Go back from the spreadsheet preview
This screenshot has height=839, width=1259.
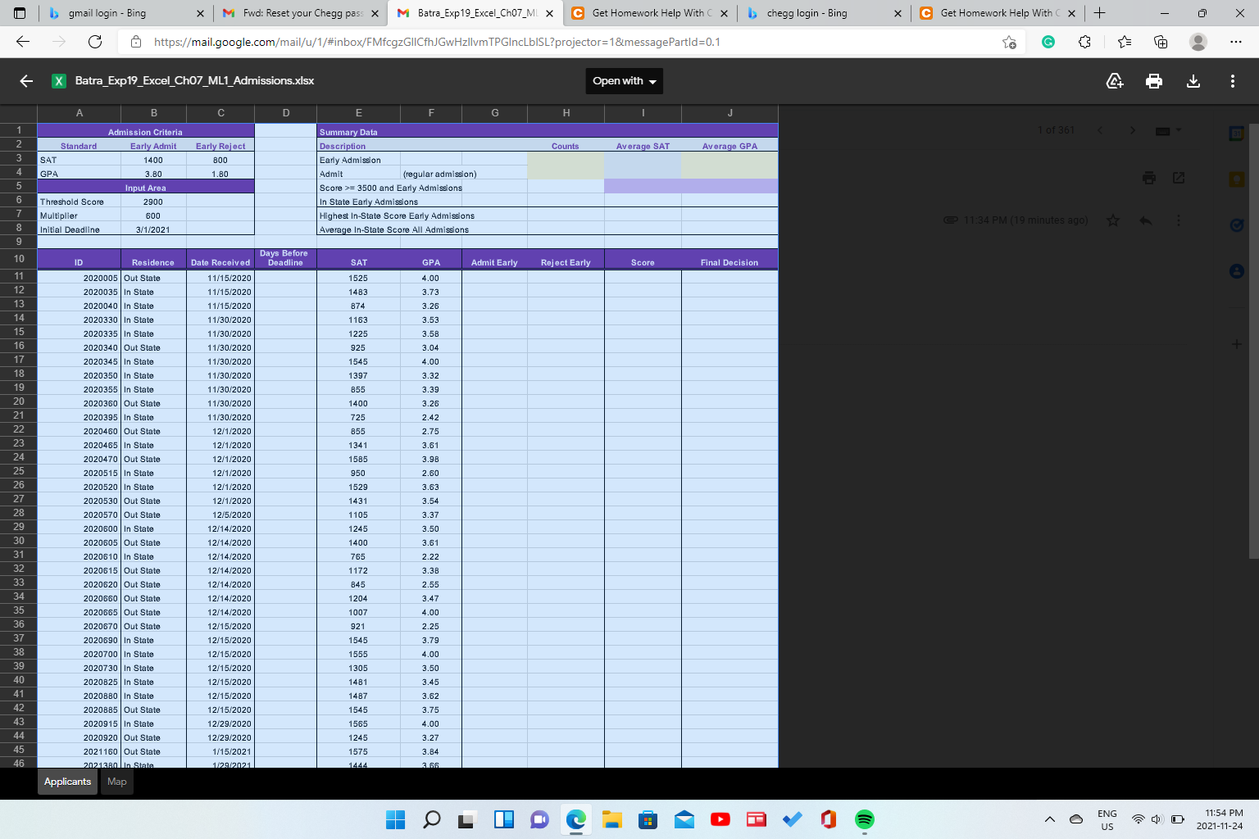point(26,80)
